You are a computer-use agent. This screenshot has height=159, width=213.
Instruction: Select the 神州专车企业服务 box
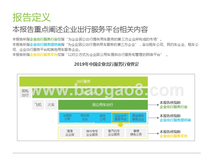(x=92, y=133)
